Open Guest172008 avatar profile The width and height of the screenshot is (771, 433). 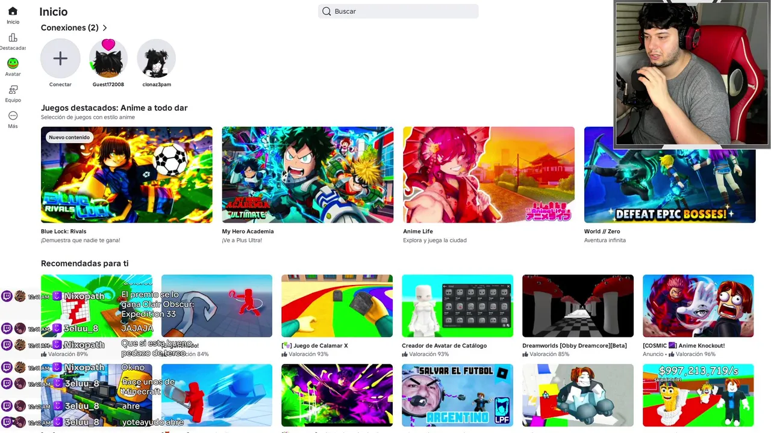pos(108,58)
